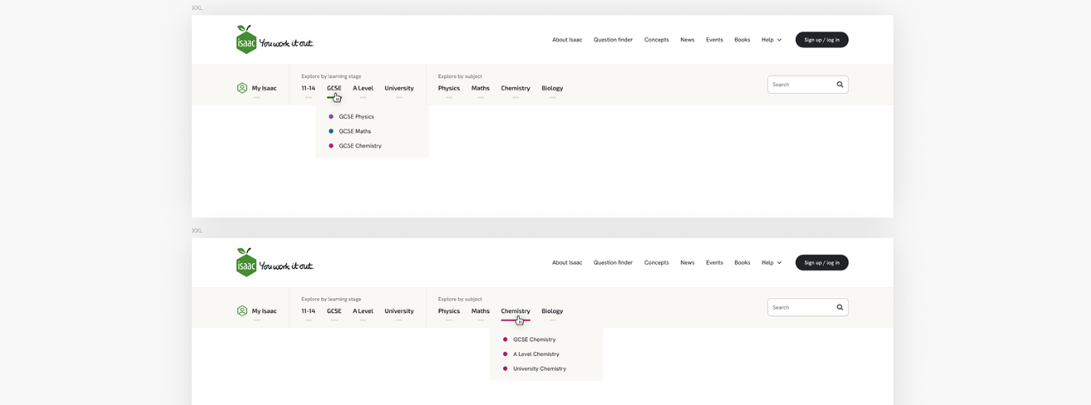Click the Help chevron arrow in the Chemistry-dropdown mockup
This screenshot has height=405, width=1091.
click(779, 262)
